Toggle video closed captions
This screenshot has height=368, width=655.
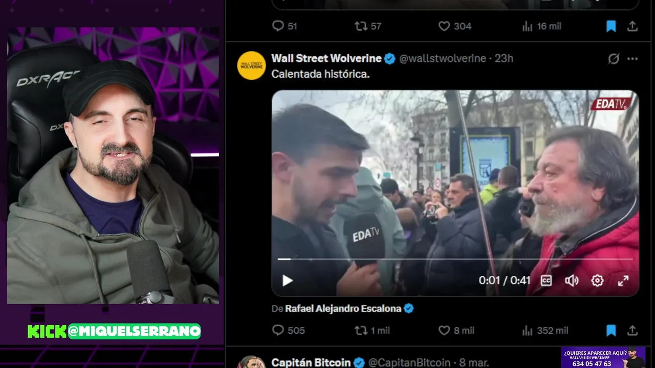click(x=547, y=281)
